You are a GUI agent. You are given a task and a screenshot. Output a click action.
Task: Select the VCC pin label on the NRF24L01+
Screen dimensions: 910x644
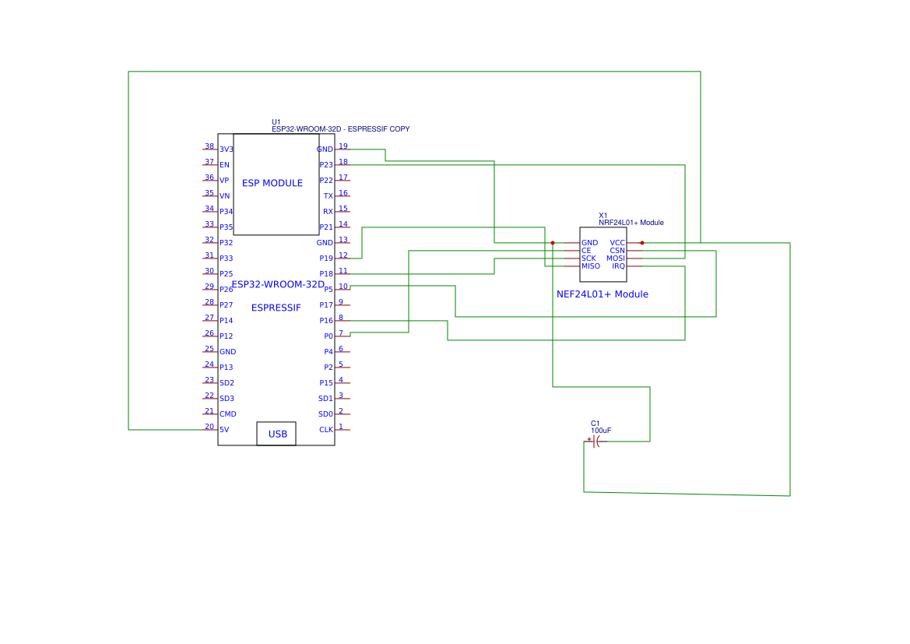pos(617,243)
